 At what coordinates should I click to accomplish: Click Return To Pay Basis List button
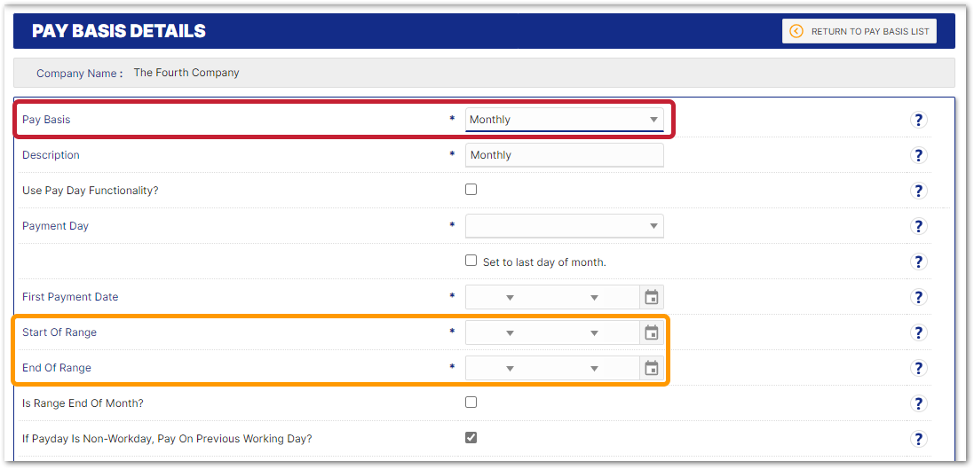coord(859,31)
